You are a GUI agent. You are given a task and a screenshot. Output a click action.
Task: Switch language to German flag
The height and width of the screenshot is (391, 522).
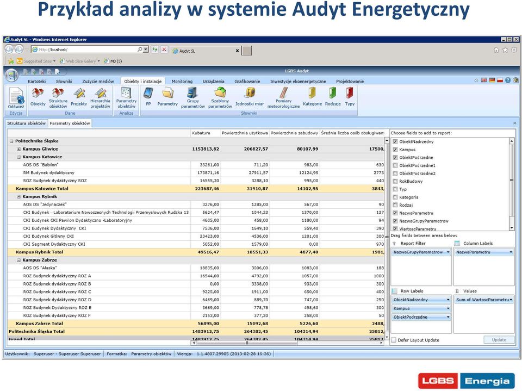492,80
